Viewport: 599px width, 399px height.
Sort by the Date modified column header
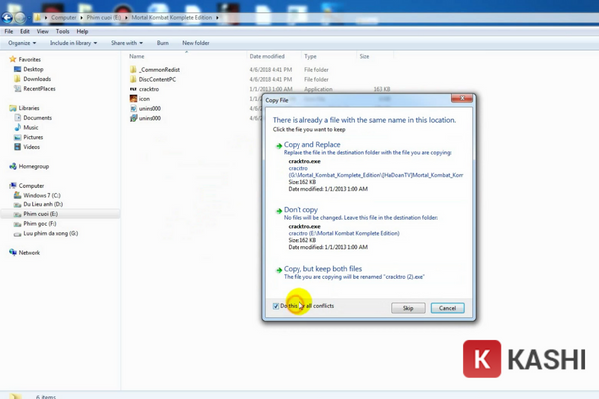[267, 56]
